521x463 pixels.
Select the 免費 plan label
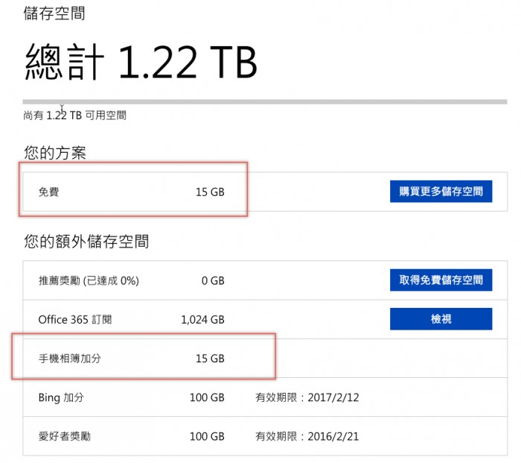[x=48, y=192]
